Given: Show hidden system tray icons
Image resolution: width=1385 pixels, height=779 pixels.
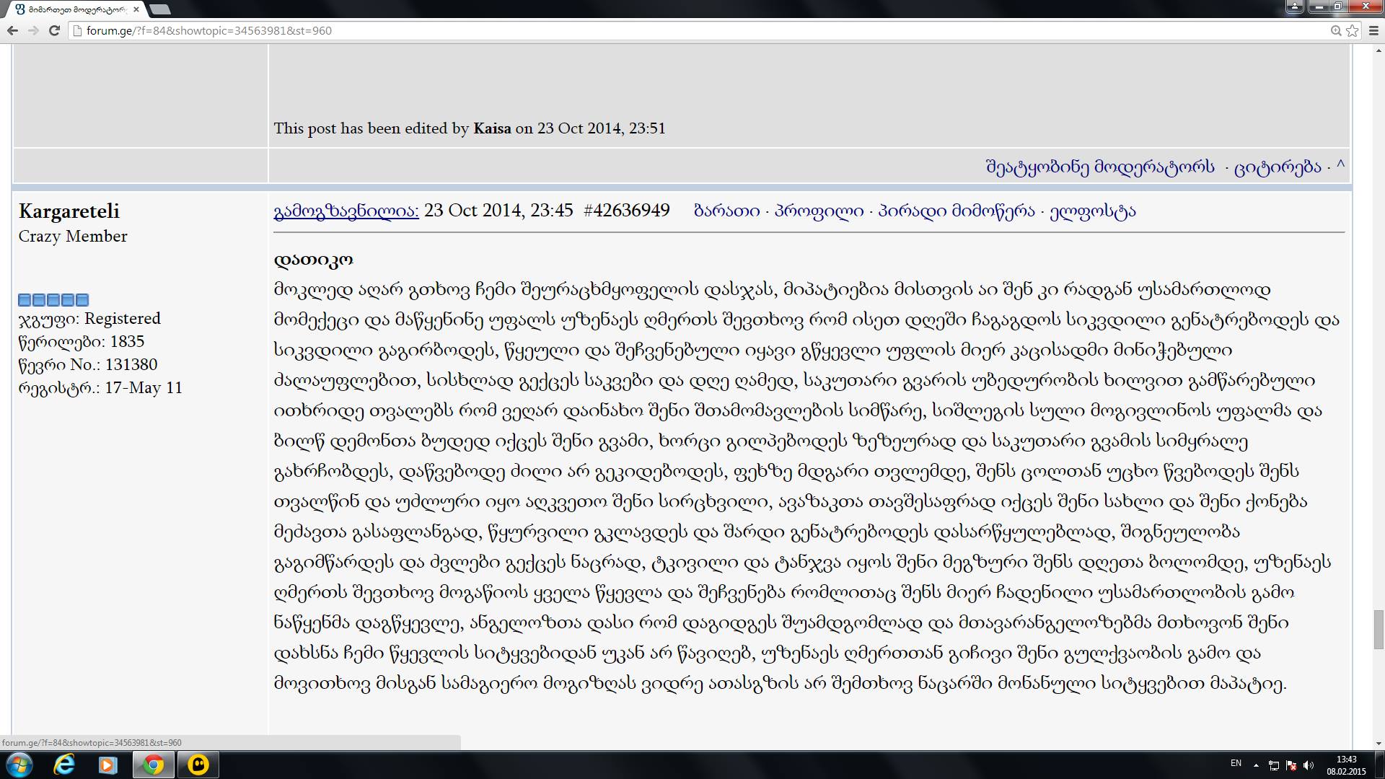Looking at the screenshot, I should (x=1256, y=765).
